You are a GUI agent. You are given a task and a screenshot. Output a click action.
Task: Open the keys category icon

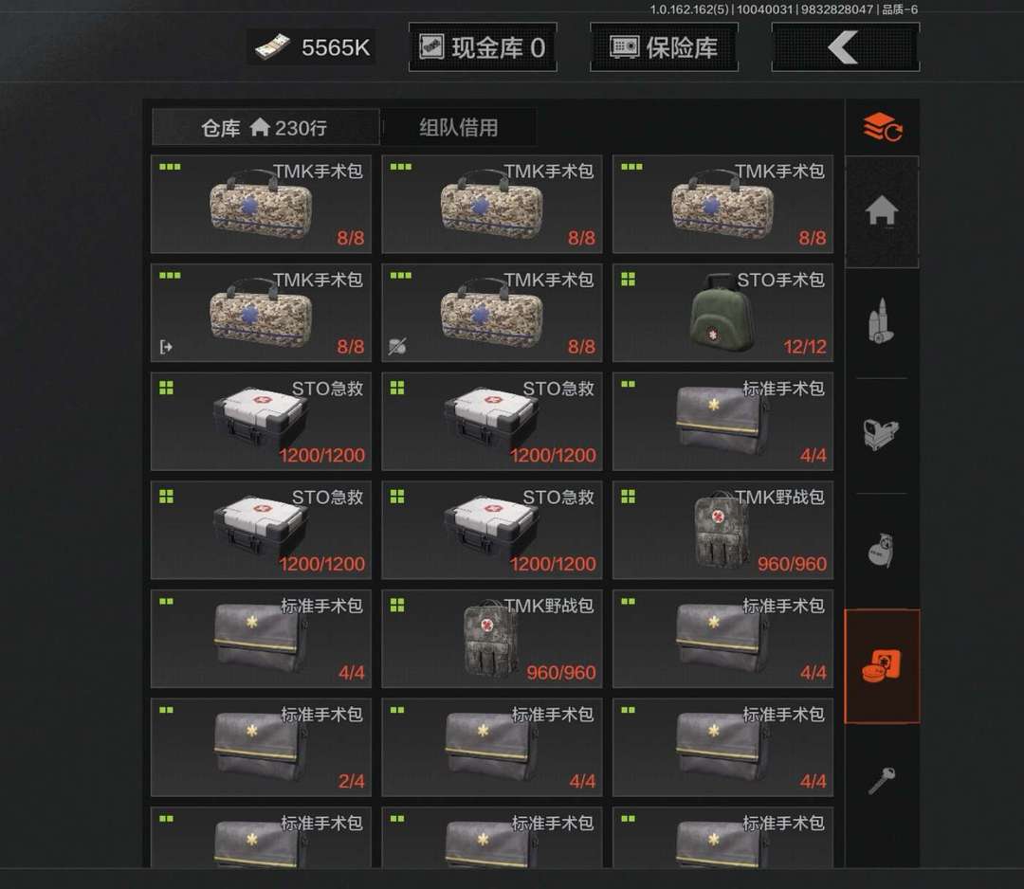coord(881,780)
